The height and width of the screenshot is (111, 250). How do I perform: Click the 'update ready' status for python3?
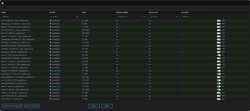56,71
